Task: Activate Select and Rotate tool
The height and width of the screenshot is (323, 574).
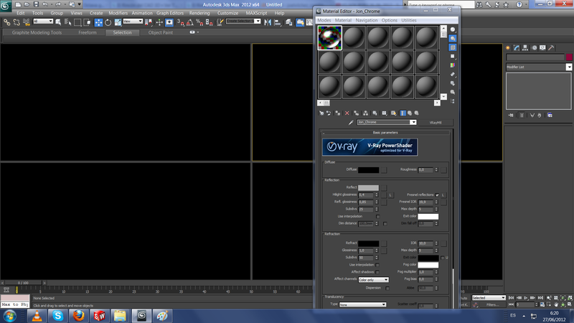Action: 108,22
